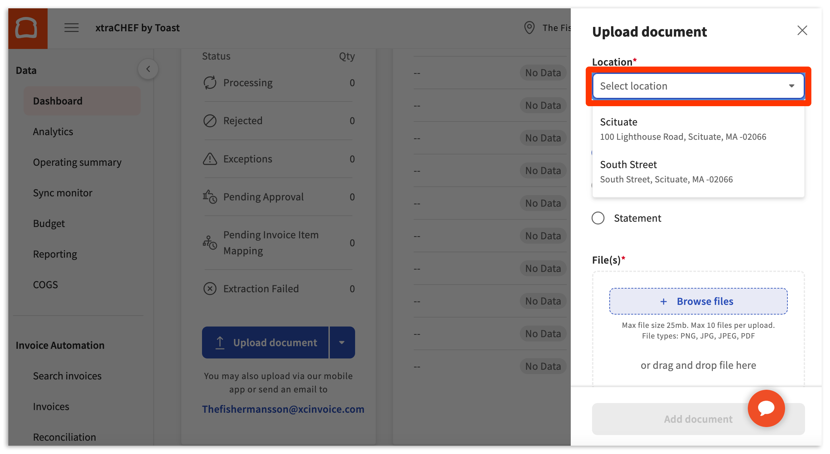The height and width of the screenshot is (454, 830).
Task: Click the Exceptions warning triangle icon
Action: [x=210, y=159]
